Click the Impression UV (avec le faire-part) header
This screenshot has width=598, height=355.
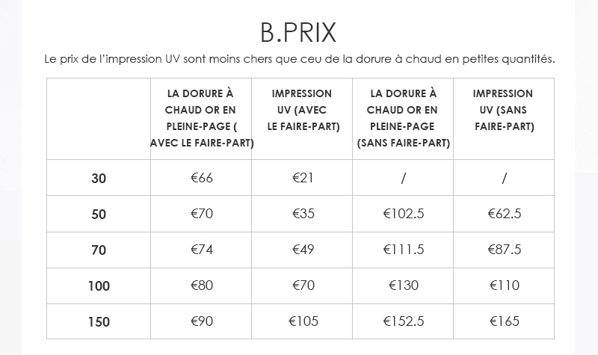point(303,110)
